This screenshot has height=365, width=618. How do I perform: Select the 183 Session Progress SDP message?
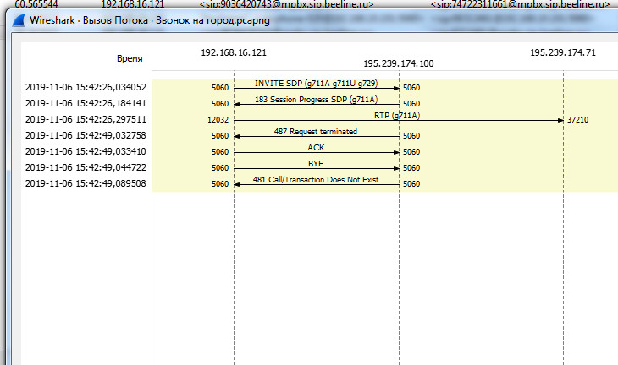pos(316,100)
